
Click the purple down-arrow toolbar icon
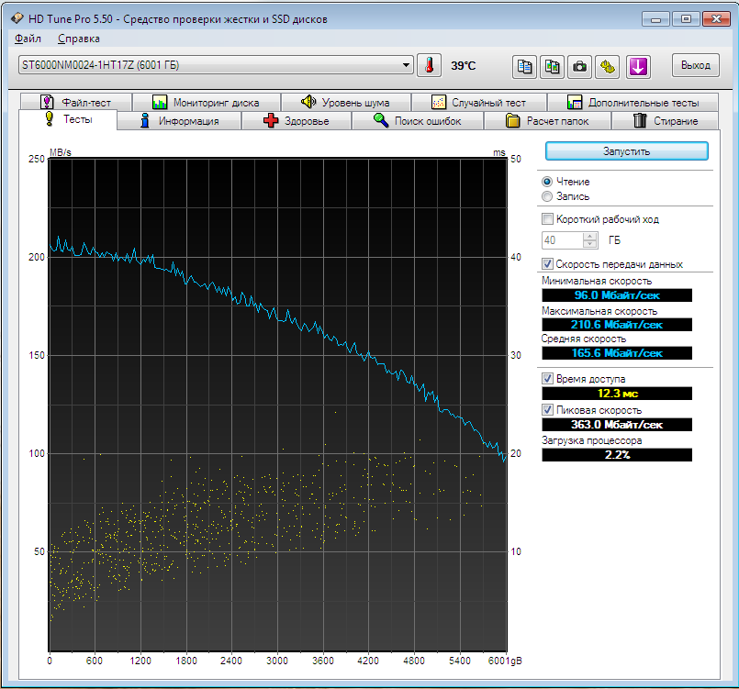click(x=638, y=65)
